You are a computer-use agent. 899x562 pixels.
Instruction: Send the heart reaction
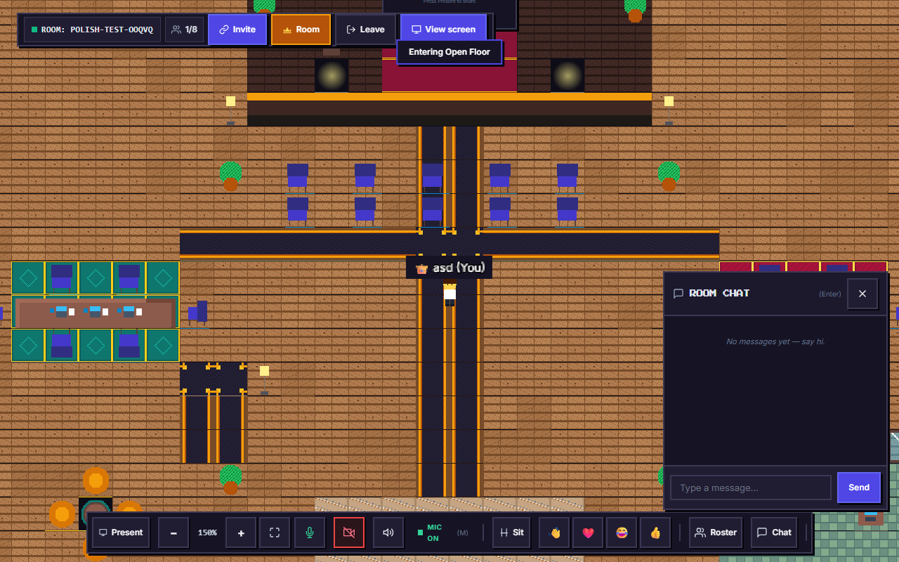coord(588,532)
